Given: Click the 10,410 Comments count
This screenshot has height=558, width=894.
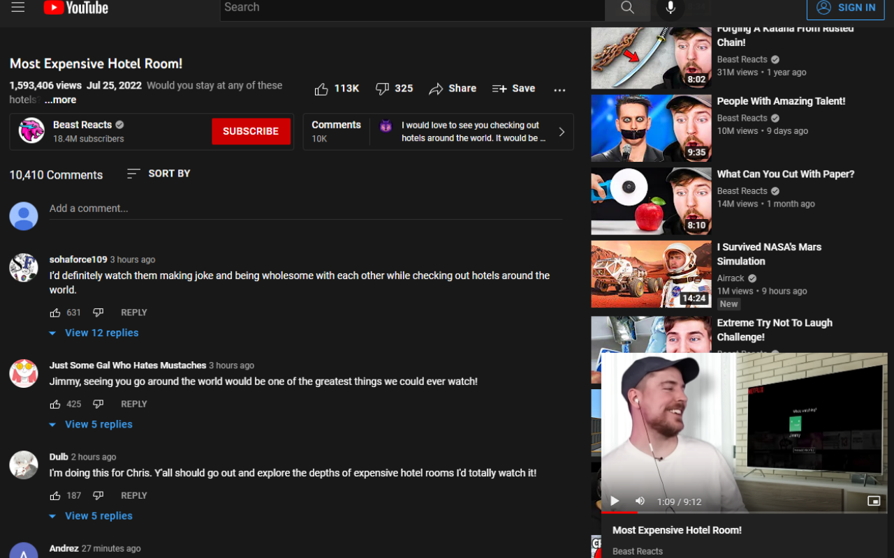Looking at the screenshot, I should (56, 175).
